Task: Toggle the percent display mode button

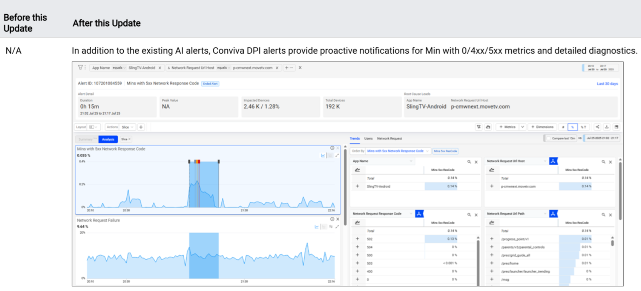Action: pyautogui.click(x=572, y=127)
